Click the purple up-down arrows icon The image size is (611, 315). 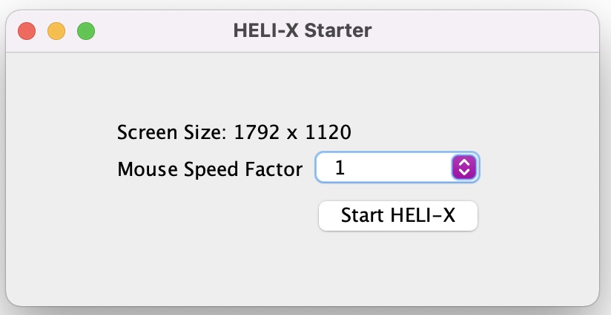coord(463,168)
